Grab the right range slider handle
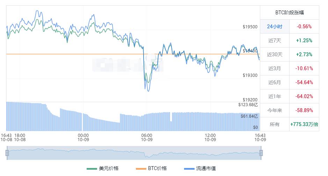Screen dimensions: 328x176 261,153
